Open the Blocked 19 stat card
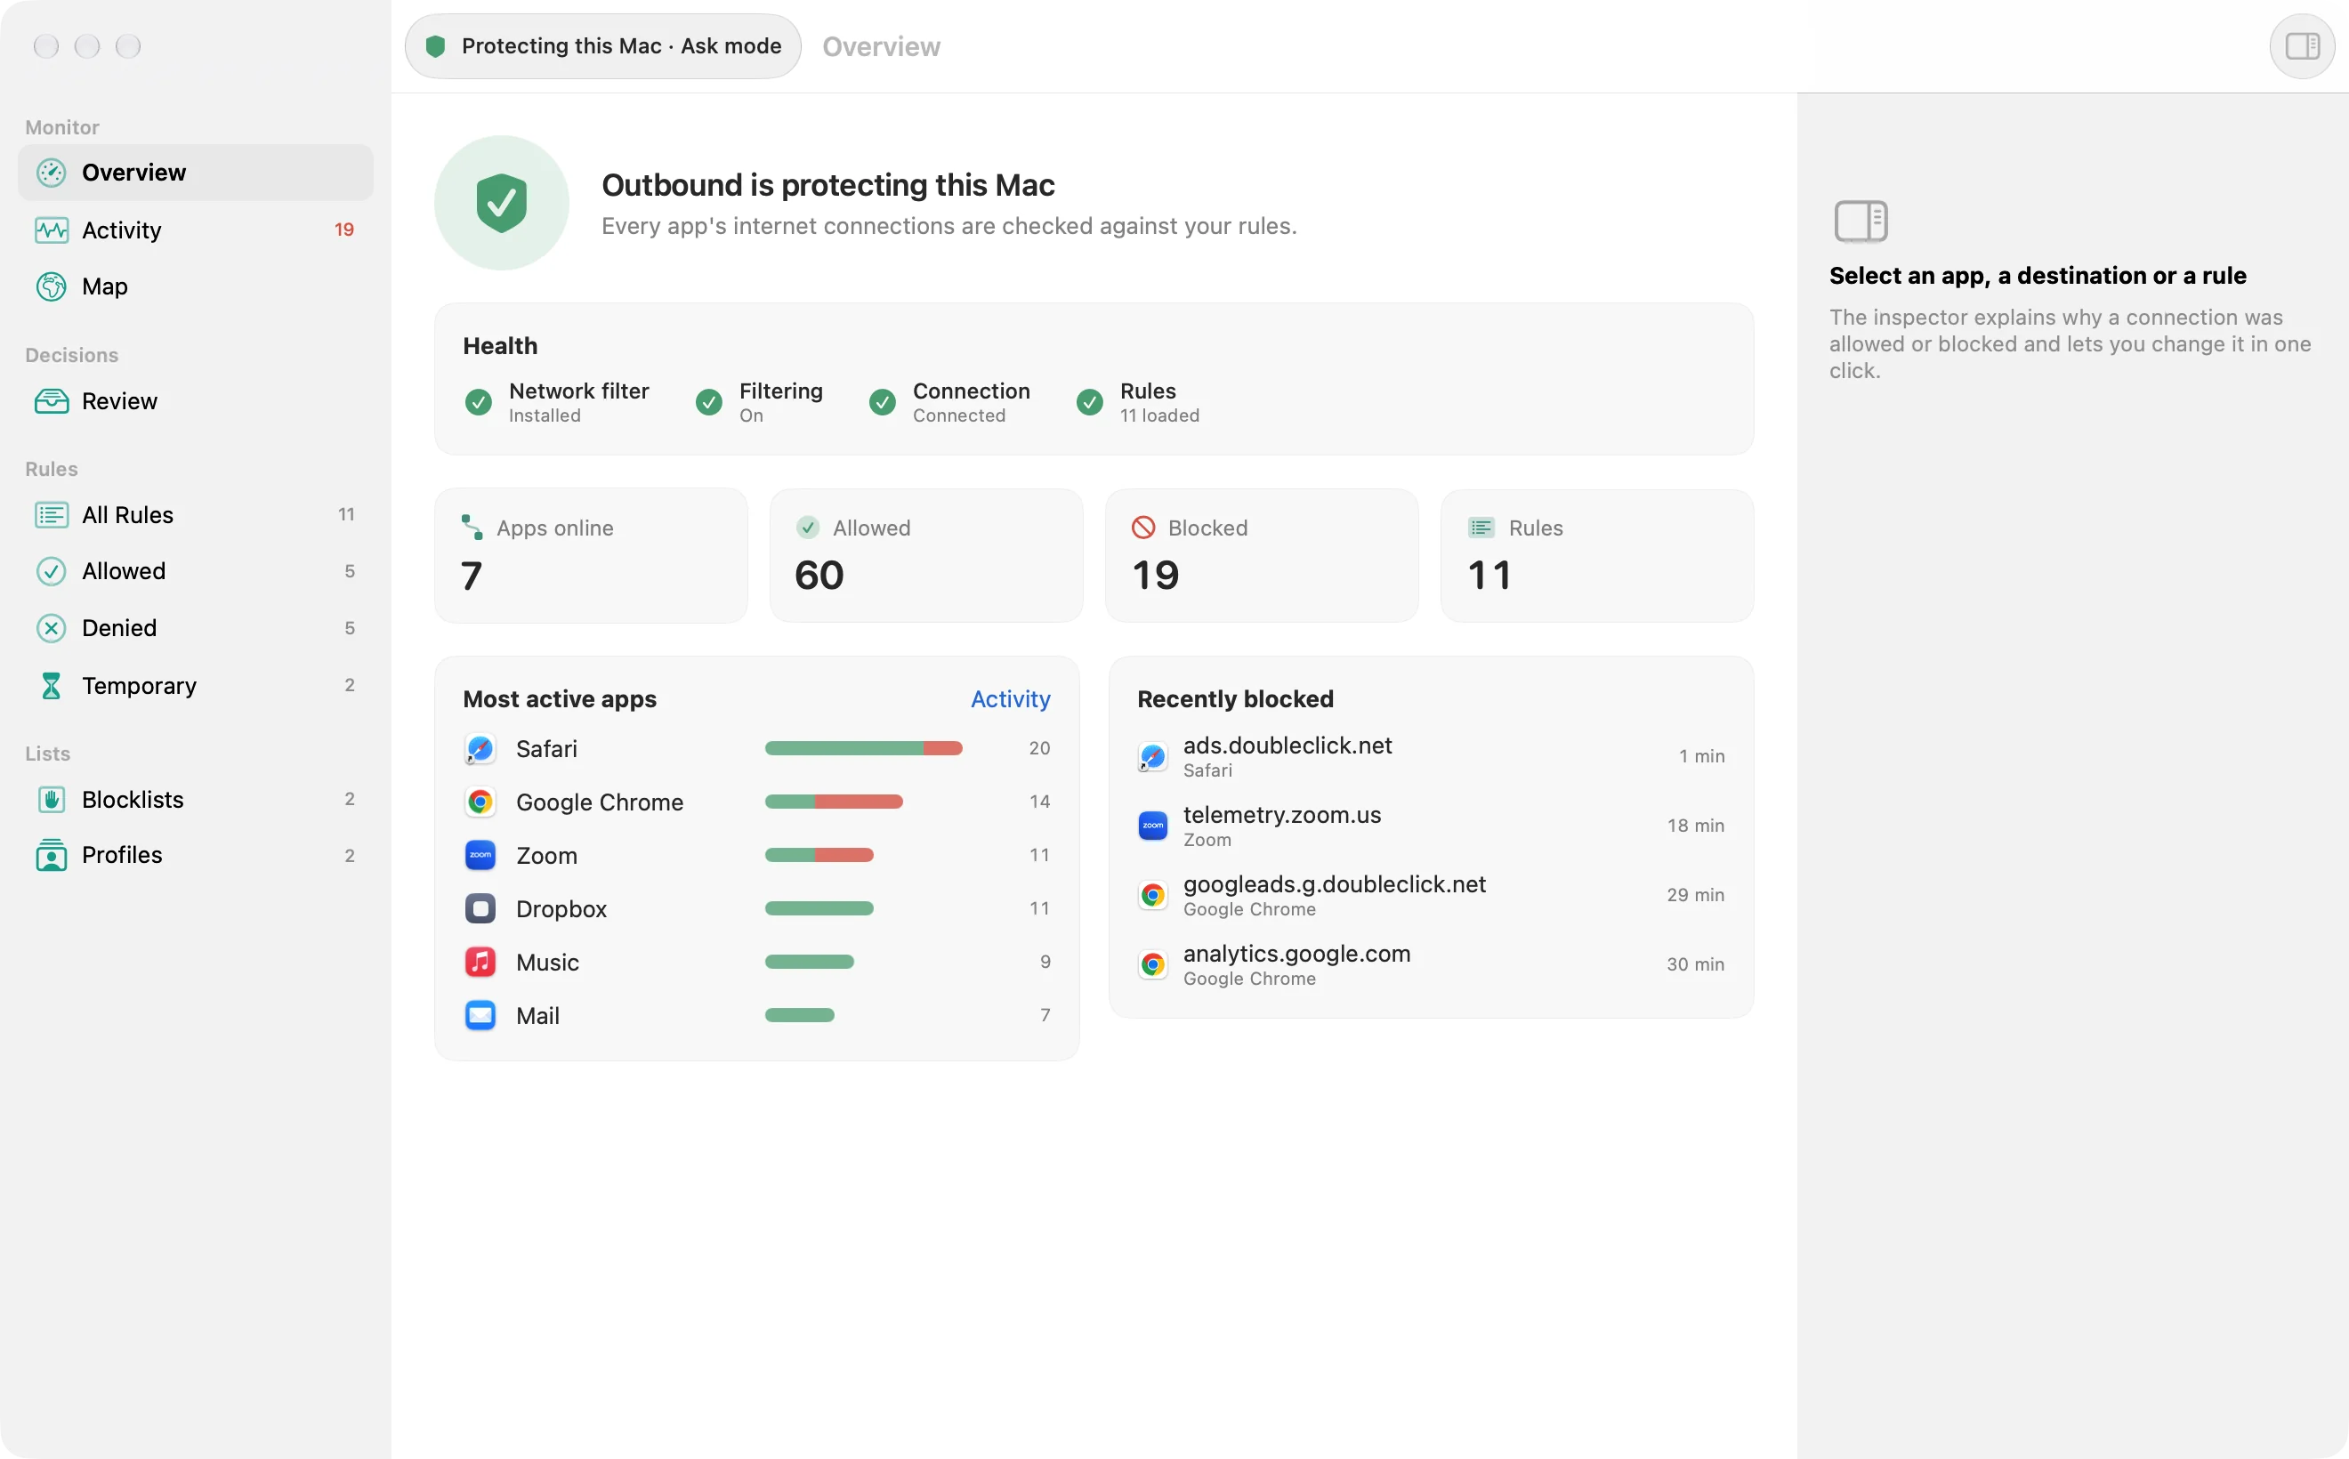 click(1262, 555)
